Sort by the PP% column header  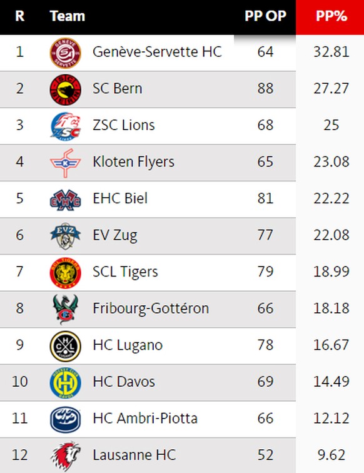pyautogui.click(x=331, y=16)
